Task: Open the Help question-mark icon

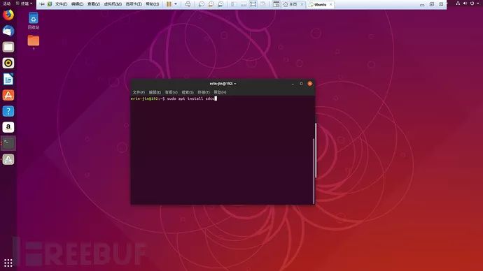Action: point(8,111)
